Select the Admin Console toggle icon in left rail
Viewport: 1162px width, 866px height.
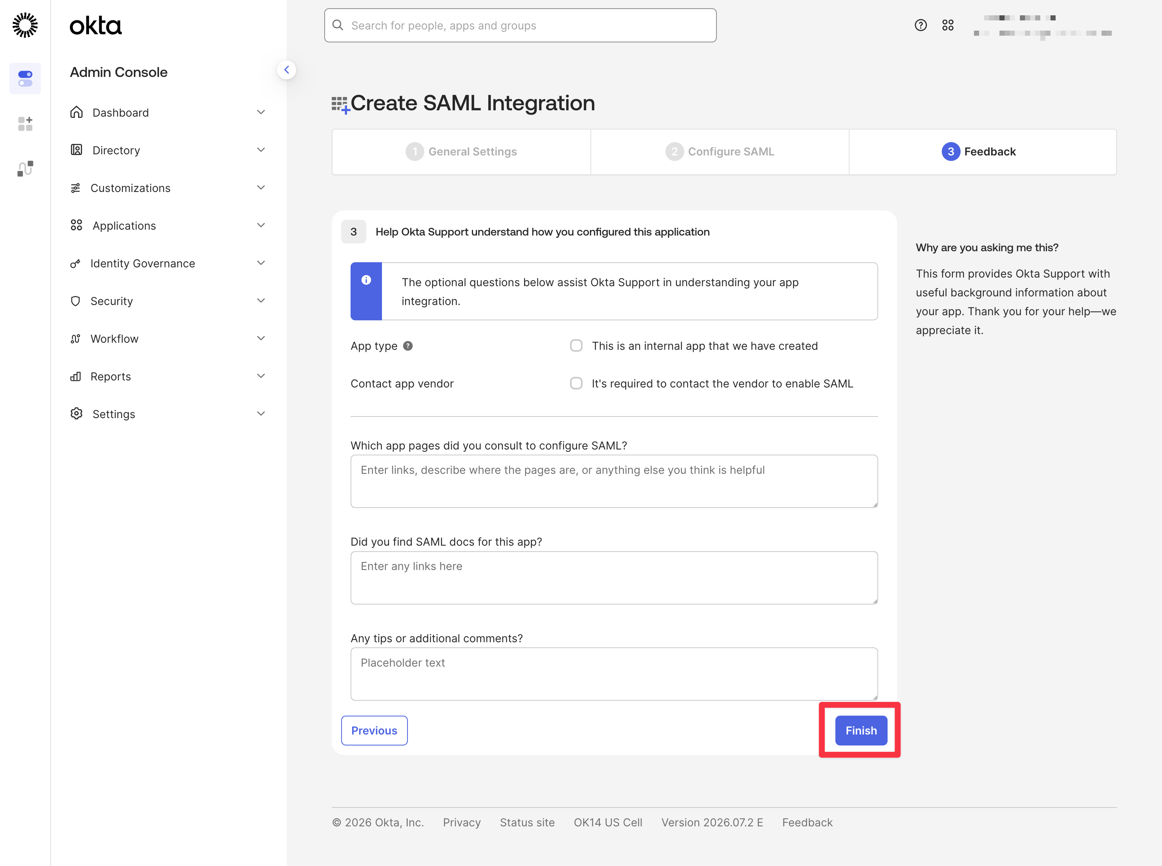(25, 79)
